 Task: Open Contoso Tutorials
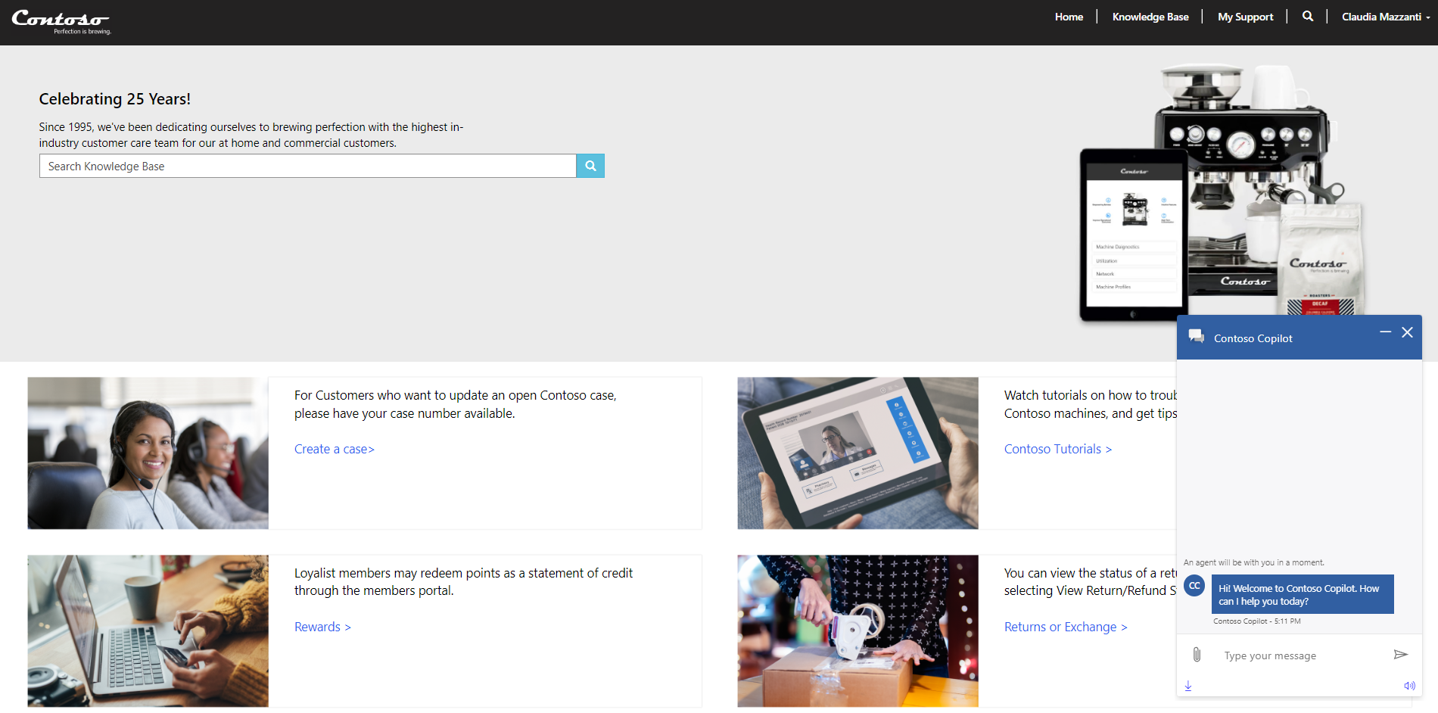(x=1057, y=448)
